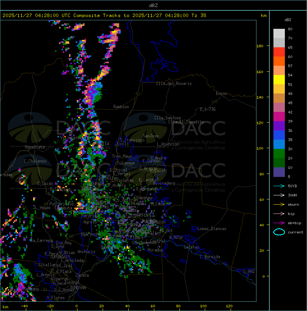Click the 'L_Asuncion' place label
Screen dimensions: 307x311
[168, 144]
